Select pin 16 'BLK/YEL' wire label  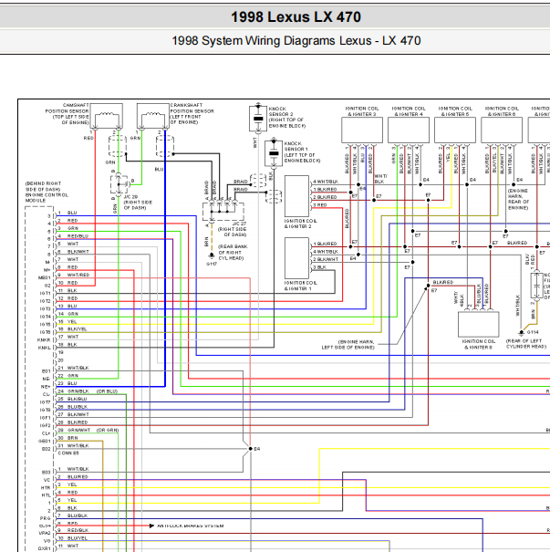coord(78,329)
